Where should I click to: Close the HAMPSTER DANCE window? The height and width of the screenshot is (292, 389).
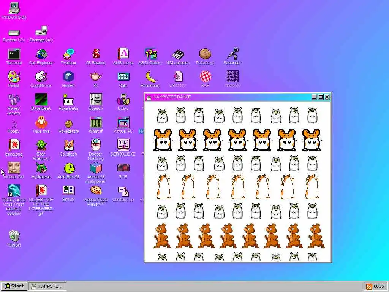[x=327, y=97]
